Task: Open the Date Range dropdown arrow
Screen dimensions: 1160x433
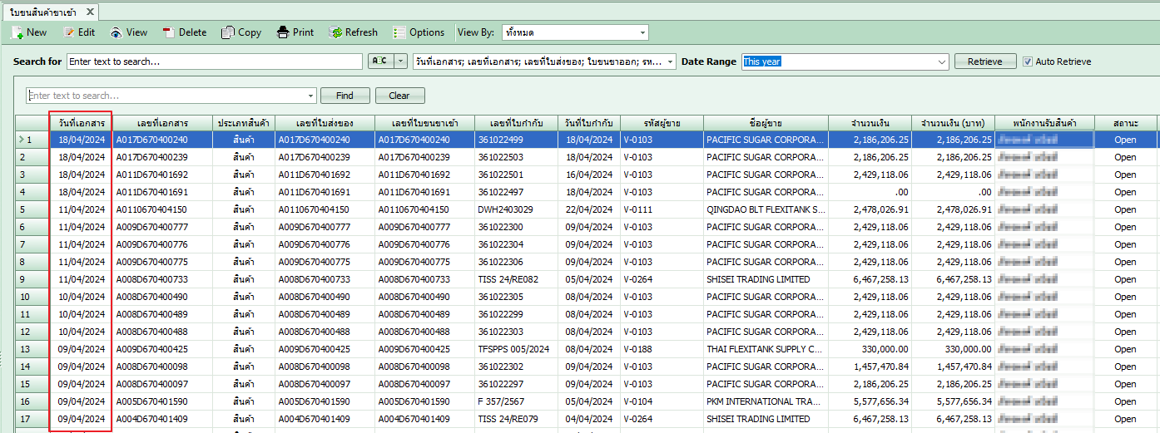Action: (942, 62)
